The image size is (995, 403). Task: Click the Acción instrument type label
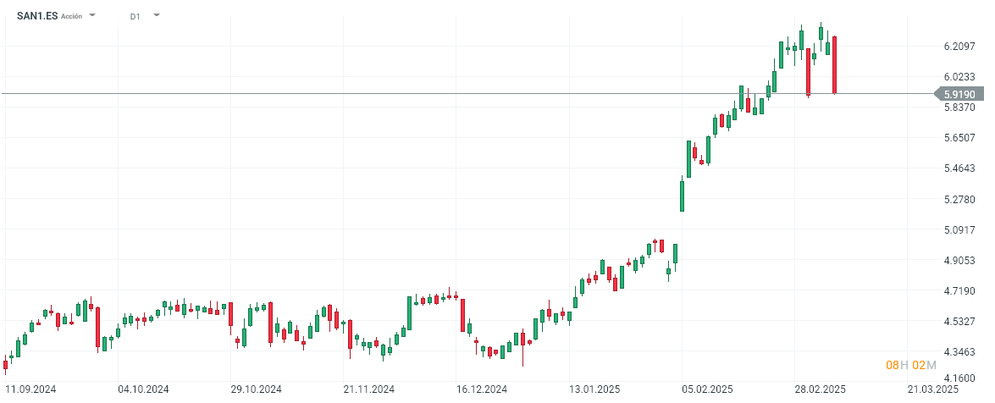click(x=71, y=16)
